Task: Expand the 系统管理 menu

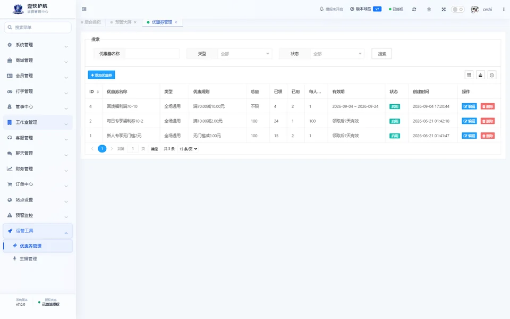Action: (38, 45)
